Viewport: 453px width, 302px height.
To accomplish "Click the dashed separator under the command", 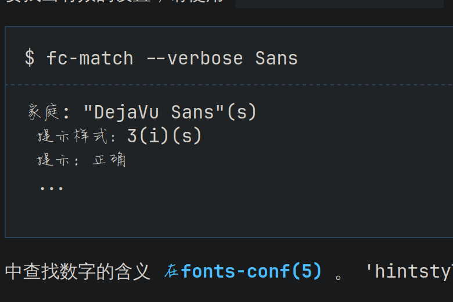I will [x=229, y=85].
